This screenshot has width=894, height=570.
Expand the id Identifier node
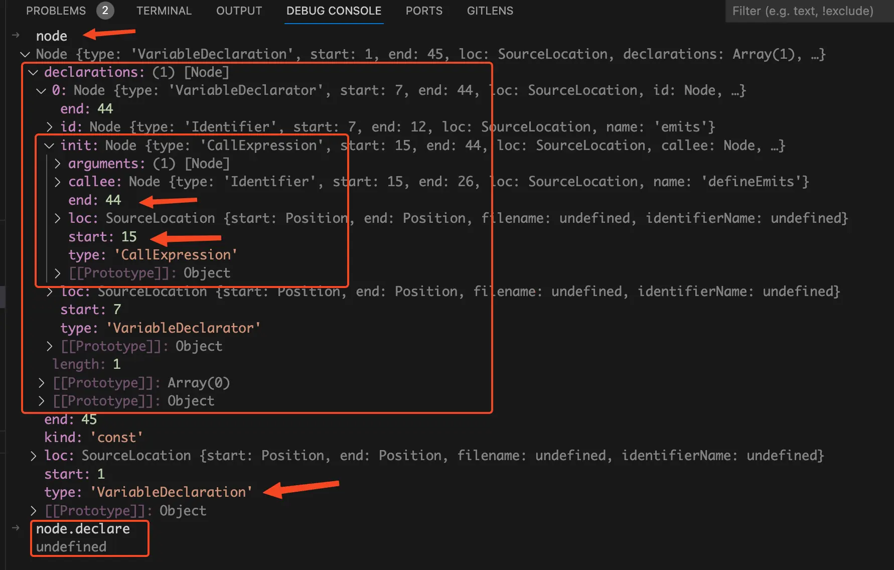[x=49, y=126]
